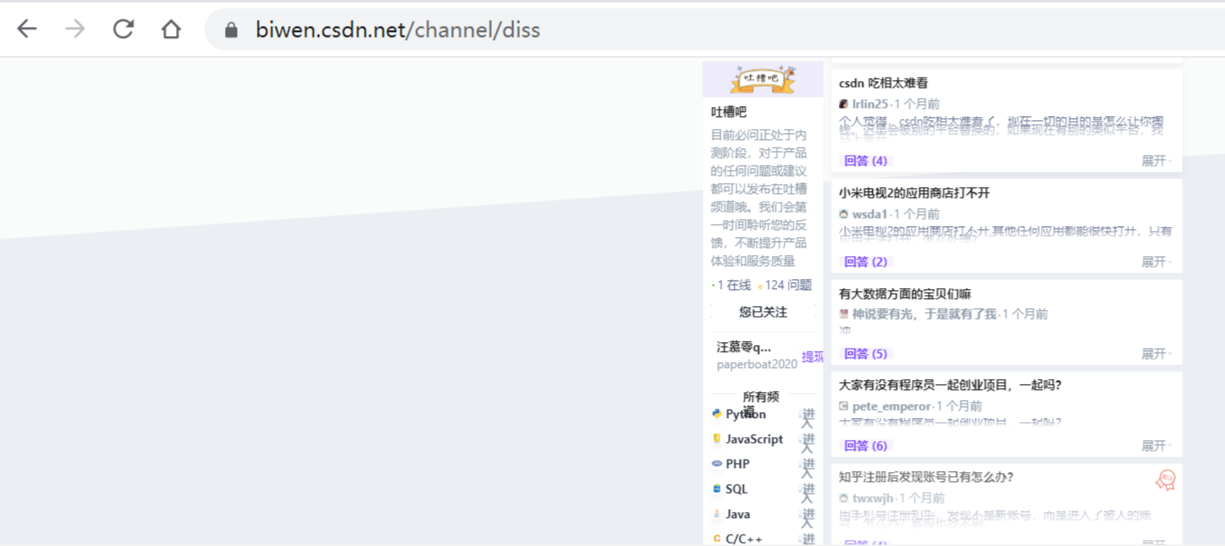Click author pete_emperor's avatar icon
The image size is (1225, 546).
[844, 406]
